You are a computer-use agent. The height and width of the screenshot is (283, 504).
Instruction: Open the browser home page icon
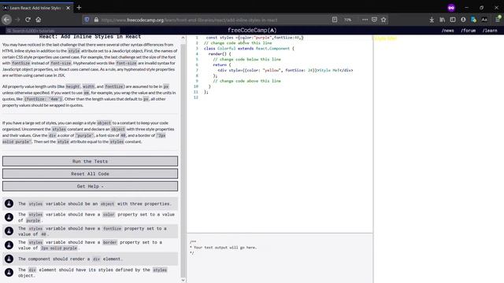39,20
